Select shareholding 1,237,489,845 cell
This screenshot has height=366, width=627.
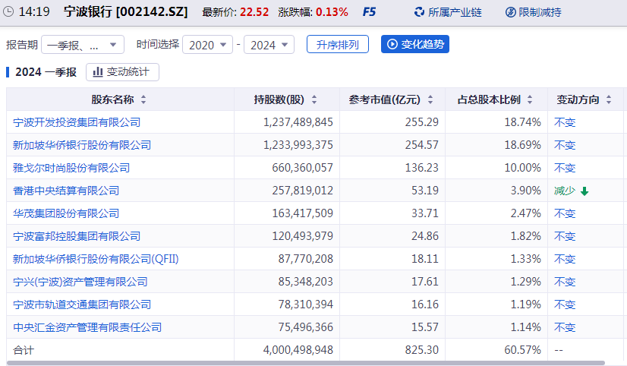point(298,122)
